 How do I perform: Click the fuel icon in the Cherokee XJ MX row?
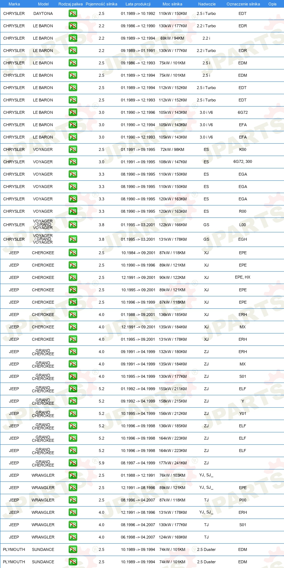73,327
